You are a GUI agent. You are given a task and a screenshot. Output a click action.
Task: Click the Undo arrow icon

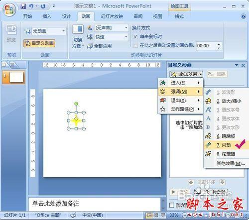pos(31,6)
